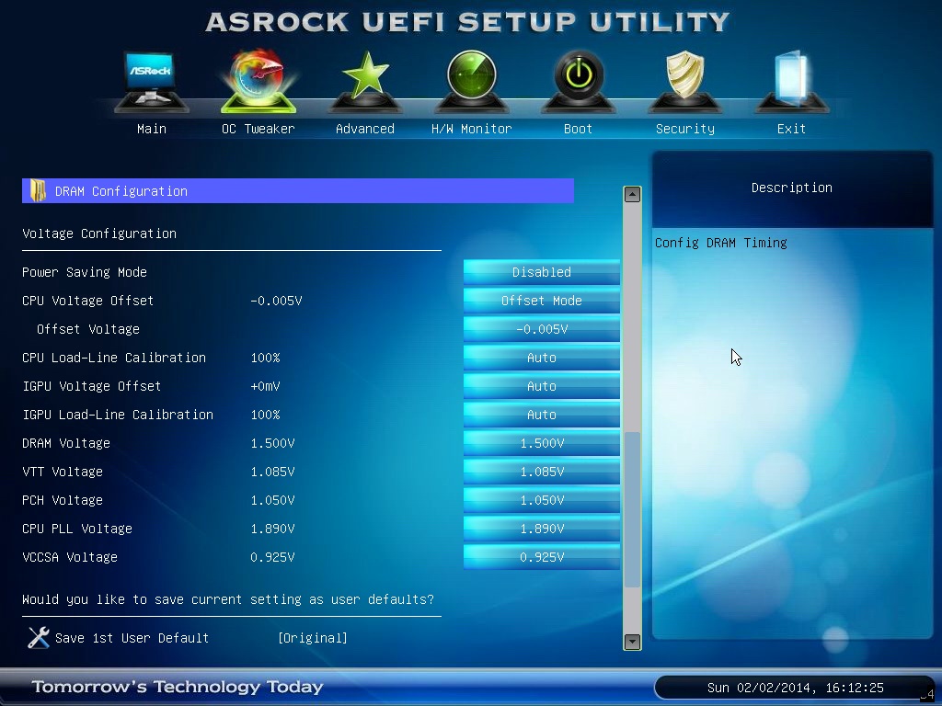Open the Security tab label
Viewport: 942px width, 706px height.
[684, 129]
